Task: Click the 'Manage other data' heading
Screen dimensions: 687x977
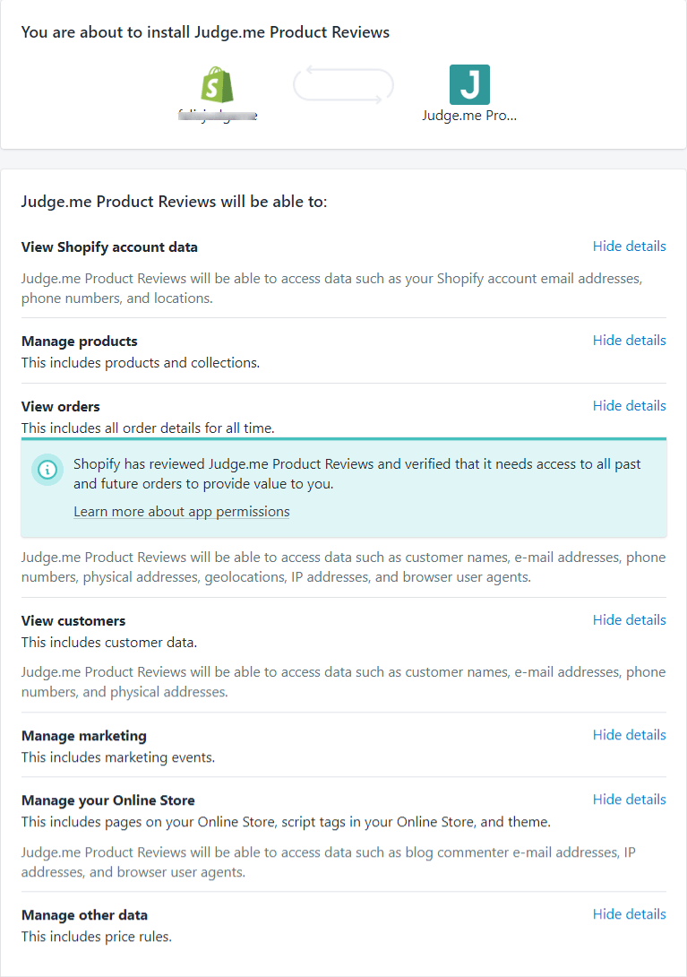Action: 85,915
